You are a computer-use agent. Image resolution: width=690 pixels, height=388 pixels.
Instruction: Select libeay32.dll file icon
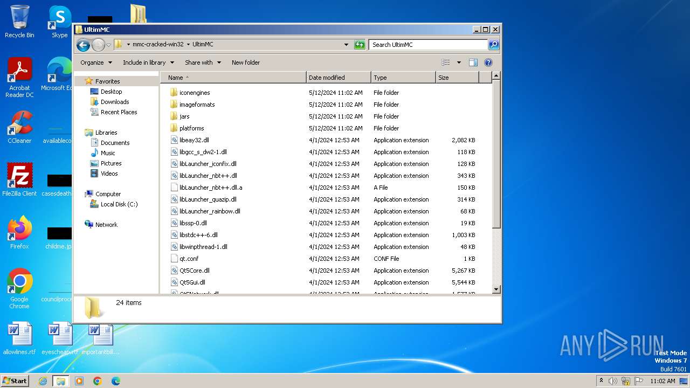click(x=174, y=140)
